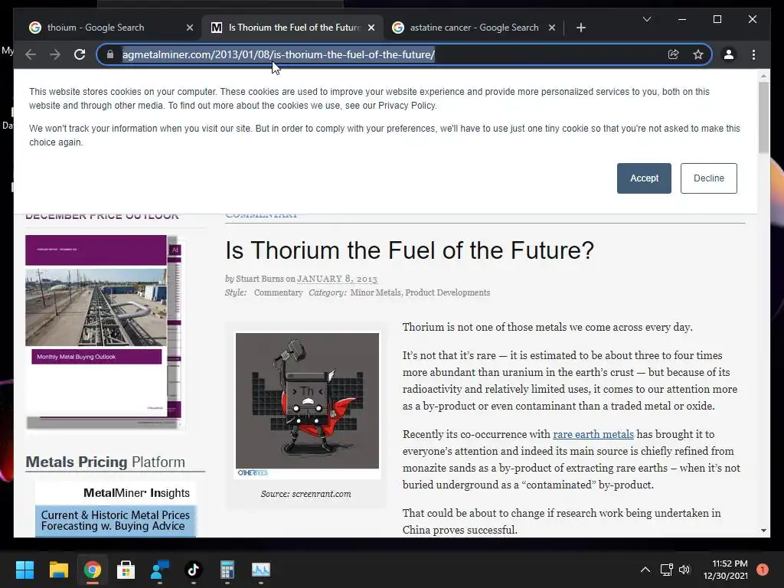The width and height of the screenshot is (784, 588).
Task: Open Product Developments category link
Action: pyautogui.click(x=447, y=292)
